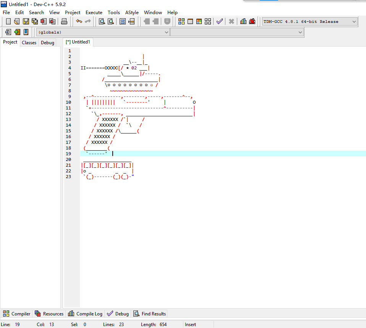Switch to the Classes panel tab

click(29, 43)
